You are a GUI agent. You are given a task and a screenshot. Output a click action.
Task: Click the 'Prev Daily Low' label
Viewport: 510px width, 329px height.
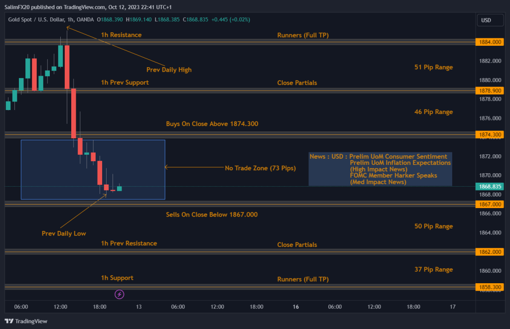point(64,233)
